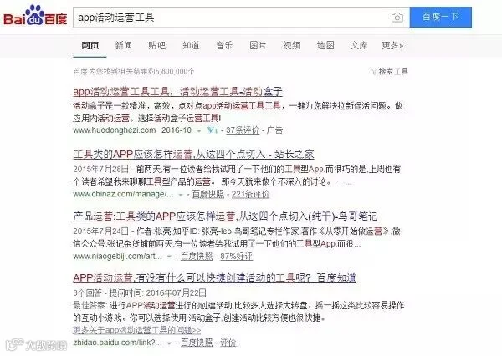
Task: Switch to the 新闻 tab
Action: click(123, 45)
